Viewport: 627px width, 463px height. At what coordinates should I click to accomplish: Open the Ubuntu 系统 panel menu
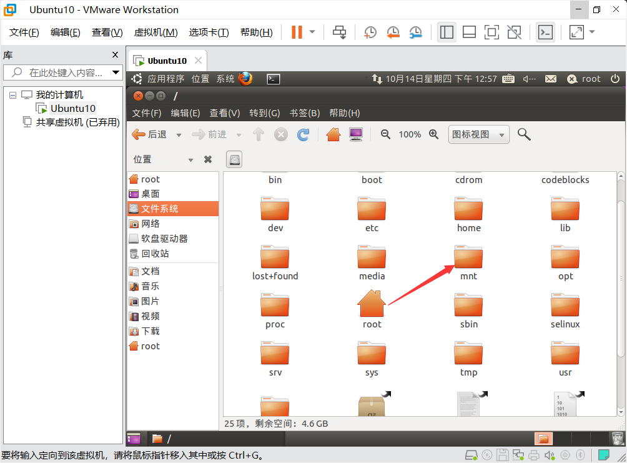(x=225, y=79)
